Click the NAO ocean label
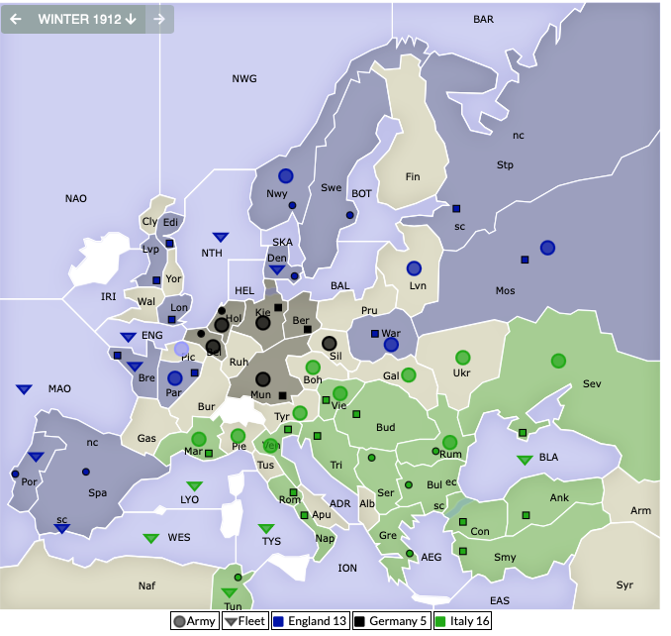The width and height of the screenshot is (671, 636). point(76,199)
